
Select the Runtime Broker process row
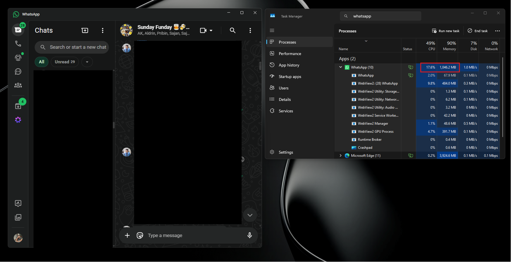coord(417,140)
